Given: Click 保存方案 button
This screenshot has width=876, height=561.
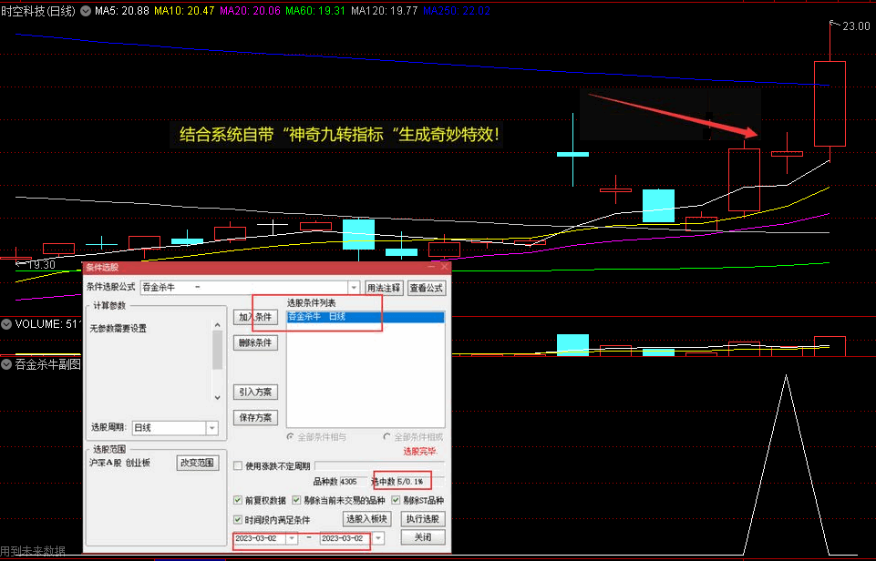Looking at the screenshot, I should click(255, 417).
